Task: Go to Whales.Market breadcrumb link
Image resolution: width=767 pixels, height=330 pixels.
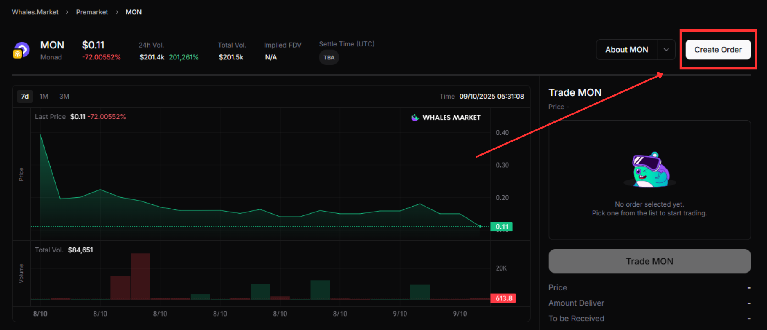Action: coord(35,12)
